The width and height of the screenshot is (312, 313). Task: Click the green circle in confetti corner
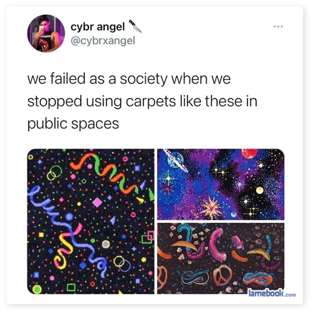(x=37, y=289)
